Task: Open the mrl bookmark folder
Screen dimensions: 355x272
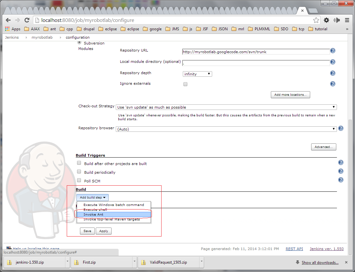Action: pos(238,29)
